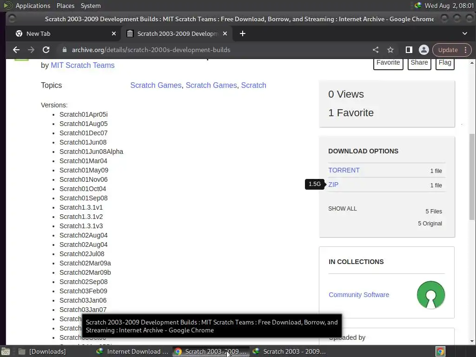The image size is (476, 357).
Task: Bookmark this page with the star icon
Action: pos(390,50)
